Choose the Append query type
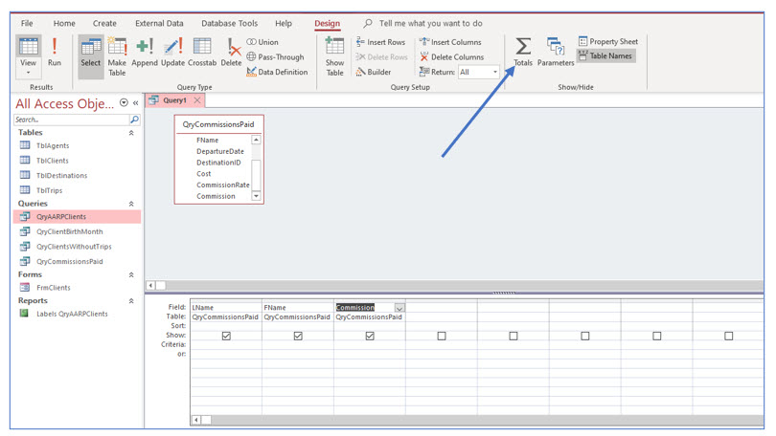Image resolution: width=776 pixels, height=436 pixels. pyautogui.click(x=145, y=53)
